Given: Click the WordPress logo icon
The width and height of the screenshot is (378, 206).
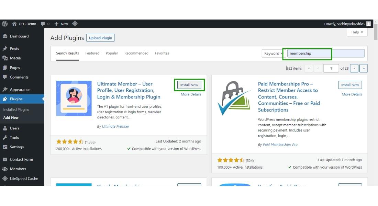Looking at the screenshot, I should (5, 24).
